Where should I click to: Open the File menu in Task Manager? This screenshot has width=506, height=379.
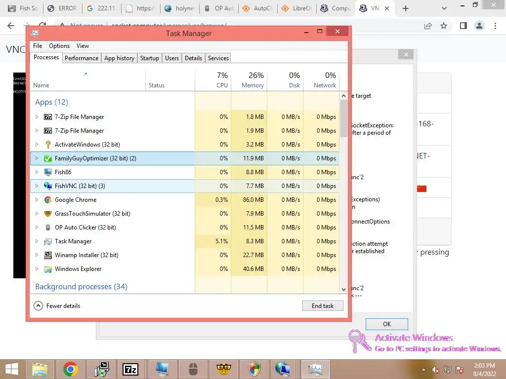pos(38,46)
